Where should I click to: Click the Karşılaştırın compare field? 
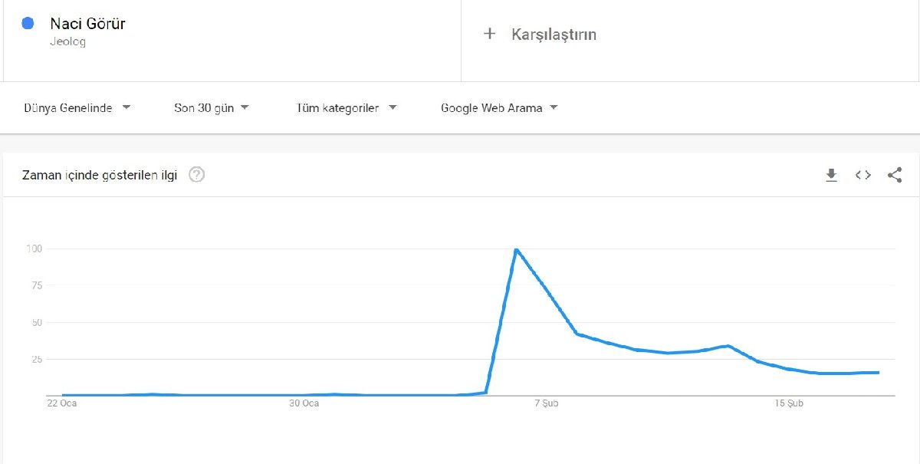coord(554,35)
